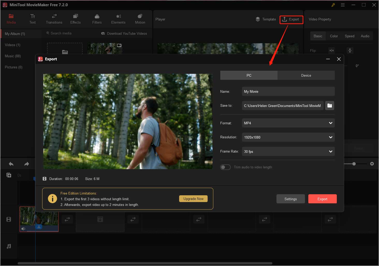Select Pictures (0) category
379x266 pixels.
(13, 67)
